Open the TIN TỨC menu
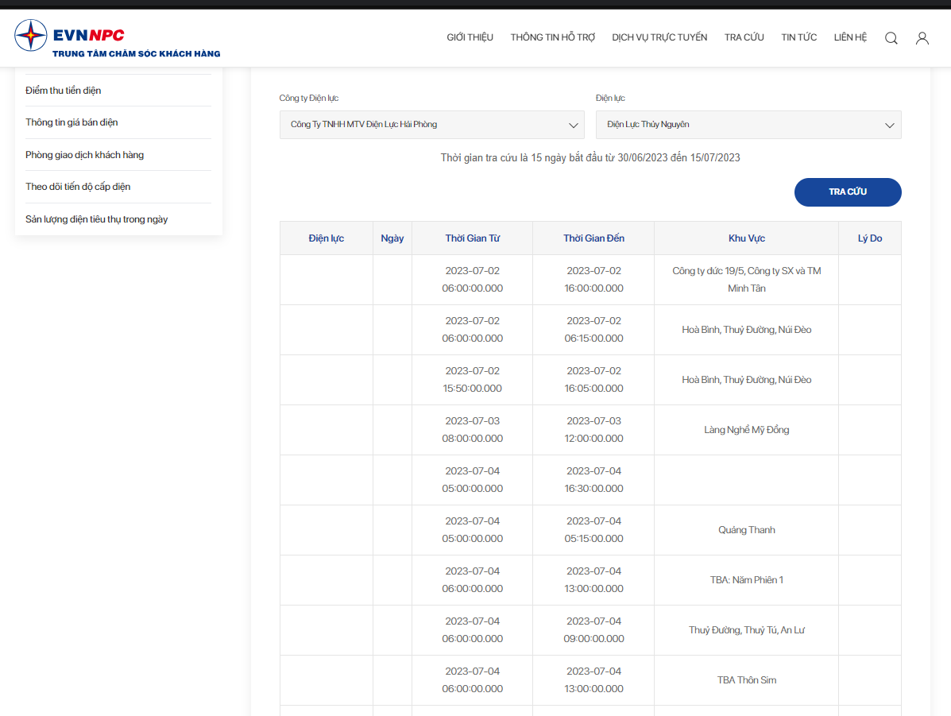Viewport: 951px width, 716px height. pos(798,37)
